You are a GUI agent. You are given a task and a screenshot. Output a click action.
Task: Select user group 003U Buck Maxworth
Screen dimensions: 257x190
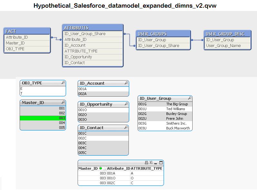click(165, 128)
